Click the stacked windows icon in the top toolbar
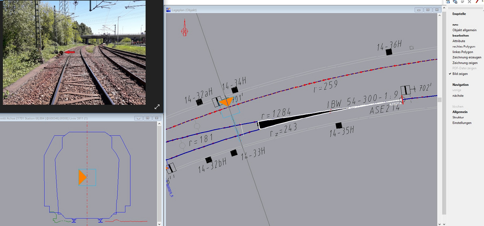This screenshot has width=484, height=226. [455, 2]
